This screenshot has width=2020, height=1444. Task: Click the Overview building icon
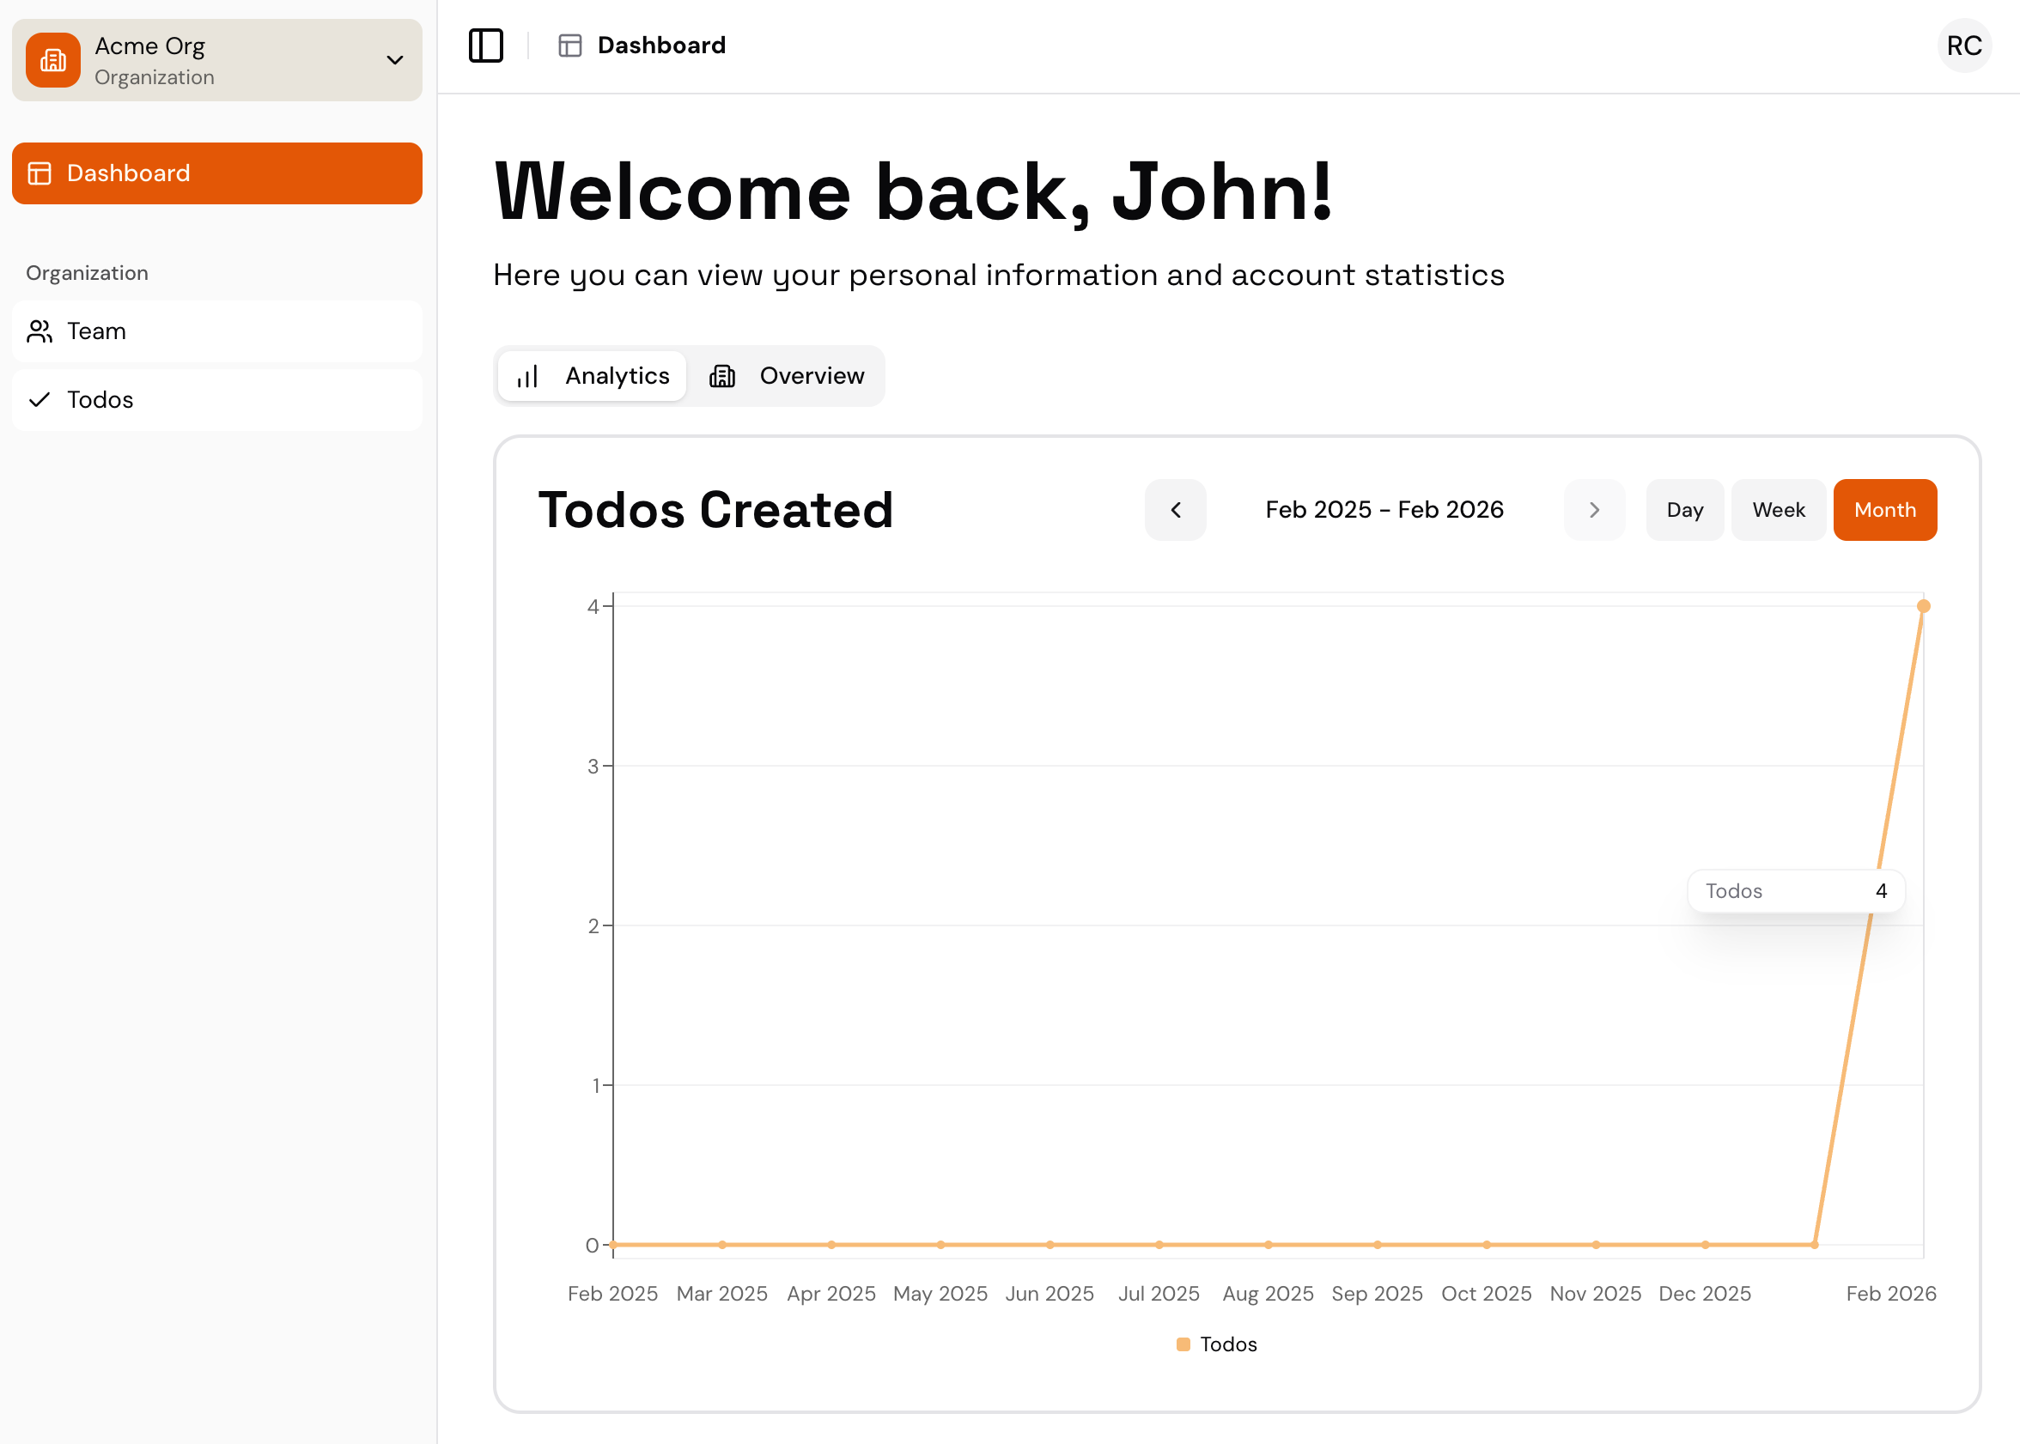(722, 376)
